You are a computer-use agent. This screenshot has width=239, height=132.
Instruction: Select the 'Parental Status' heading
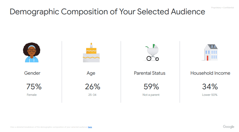pyautogui.click(x=149, y=73)
